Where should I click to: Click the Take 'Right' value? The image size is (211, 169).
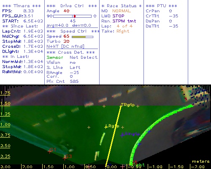point(123,31)
